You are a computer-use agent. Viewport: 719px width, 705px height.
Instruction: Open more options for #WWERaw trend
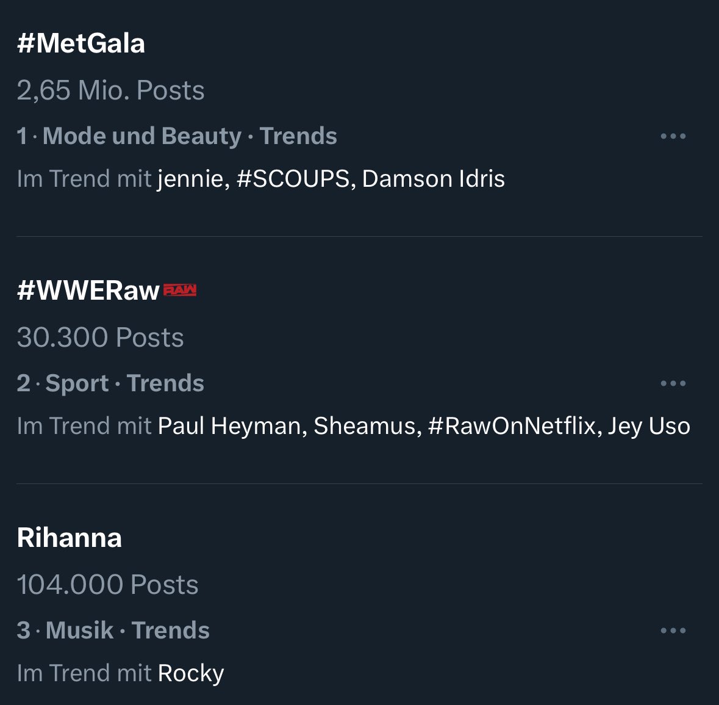pos(673,383)
